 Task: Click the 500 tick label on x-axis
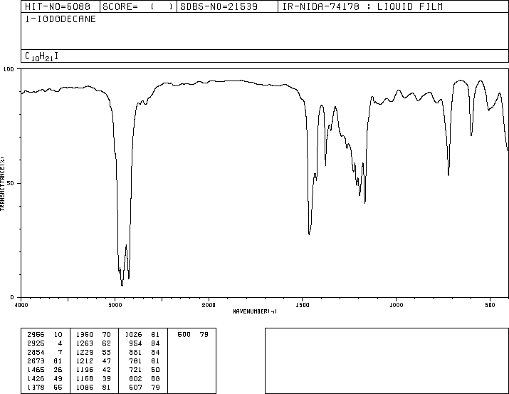click(490, 305)
